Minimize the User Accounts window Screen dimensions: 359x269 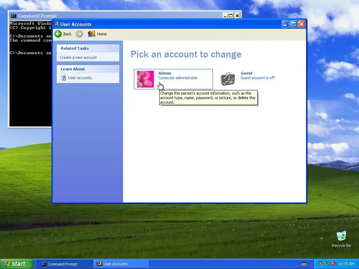pyautogui.click(x=285, y=24)
